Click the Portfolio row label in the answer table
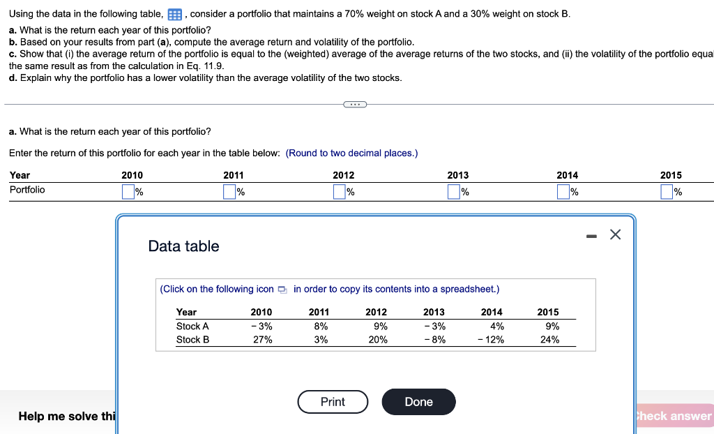The image size is (714, 434). pos(26,190)
